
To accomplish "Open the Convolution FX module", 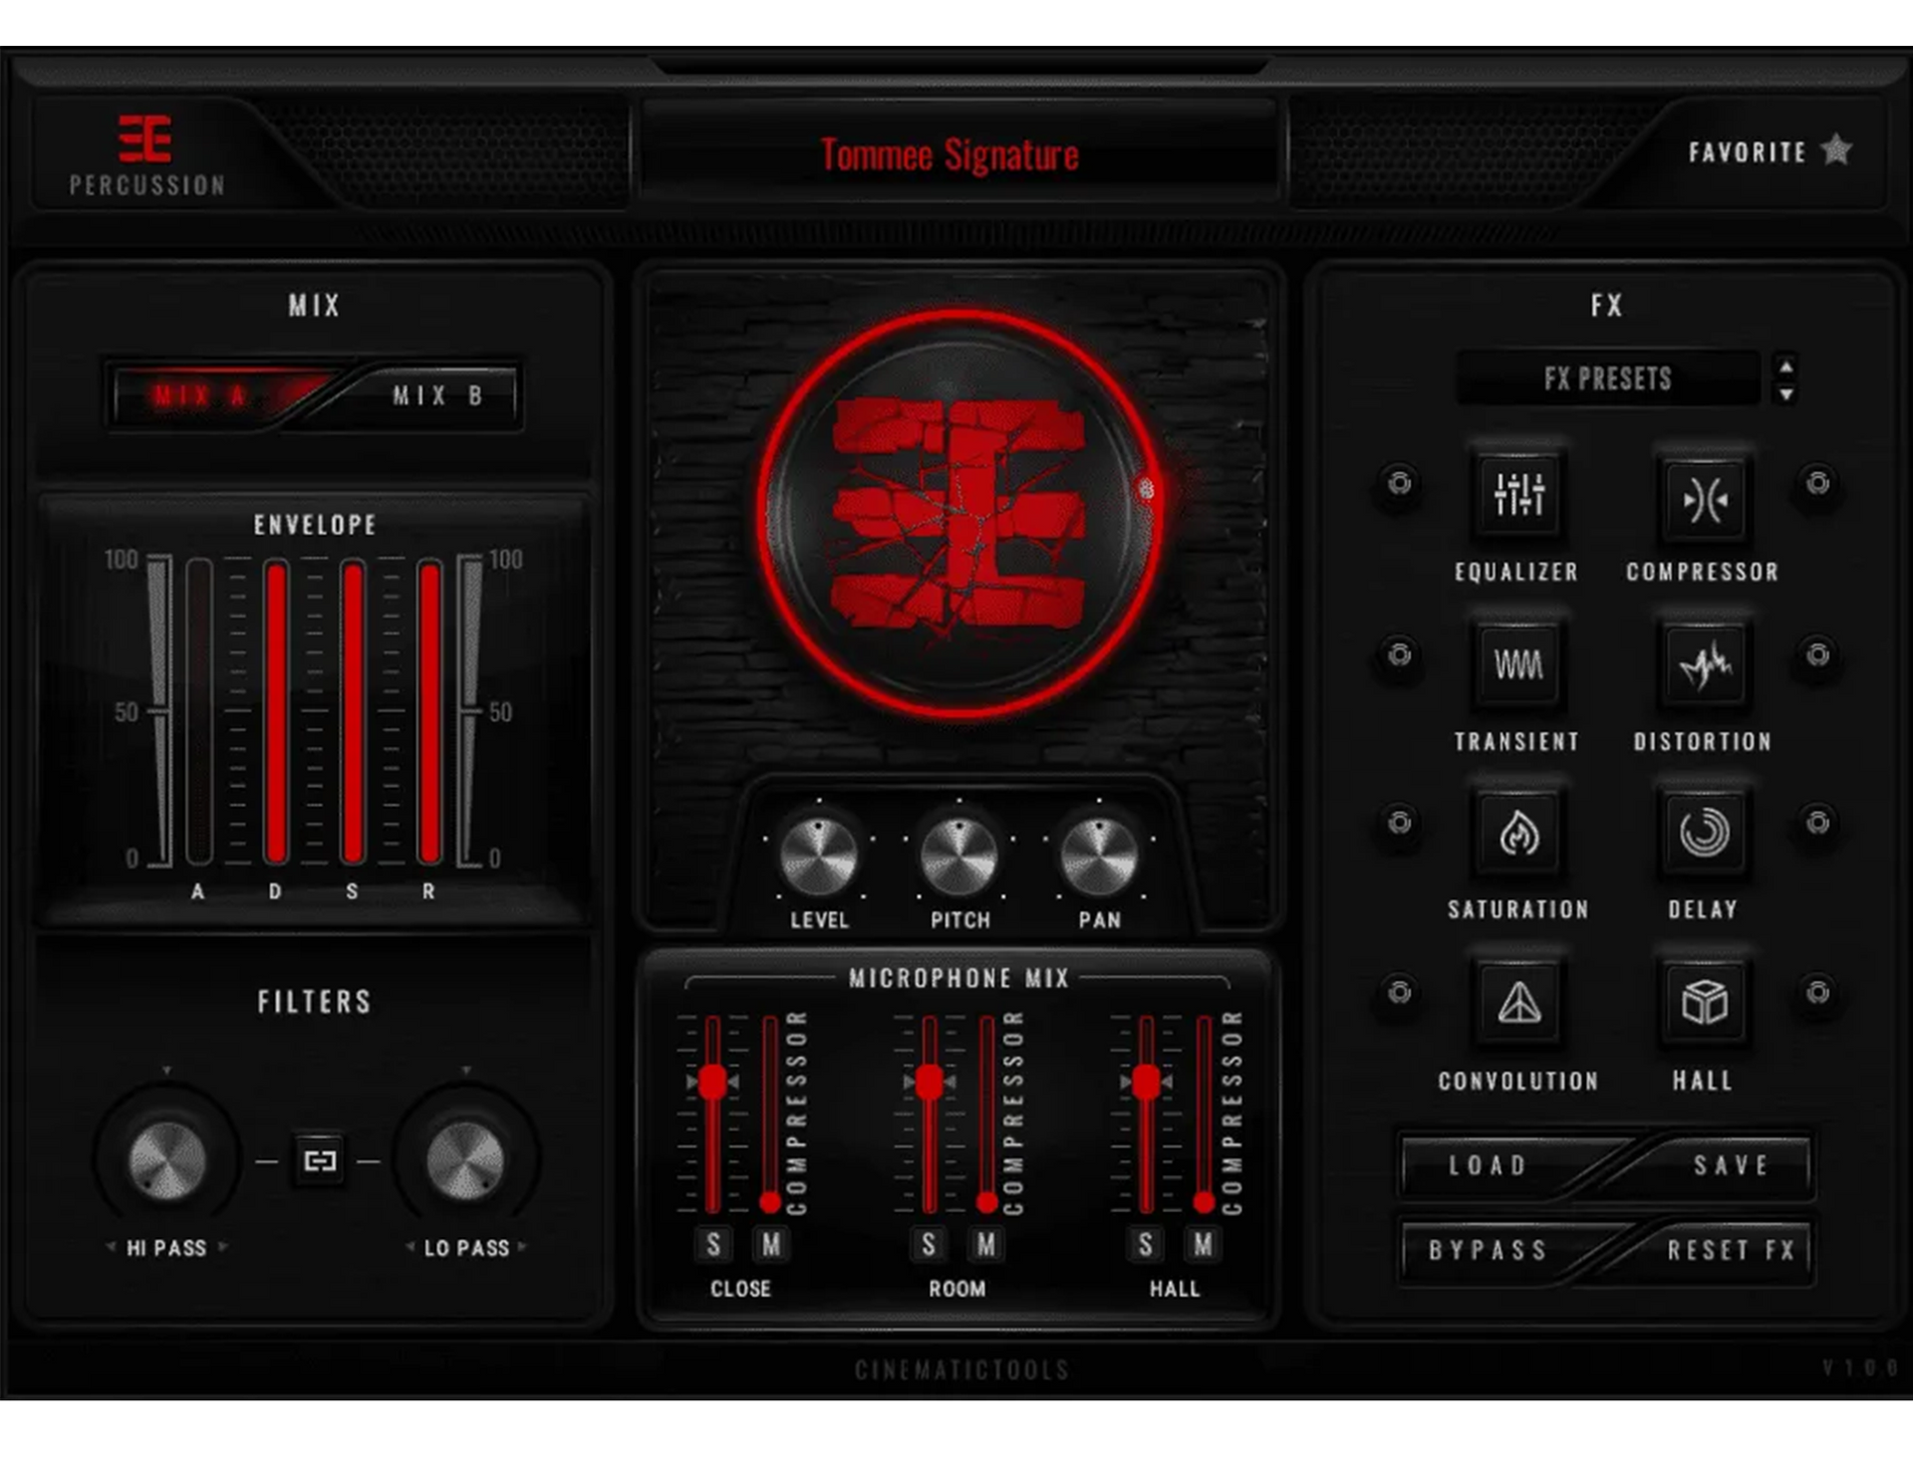I will pos(1517,1002).
